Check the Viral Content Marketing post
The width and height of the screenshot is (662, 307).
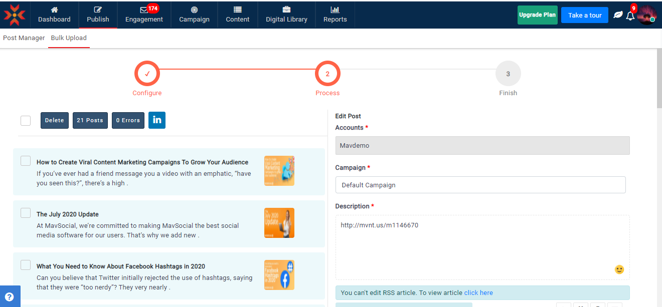click(x=26, y=161)
